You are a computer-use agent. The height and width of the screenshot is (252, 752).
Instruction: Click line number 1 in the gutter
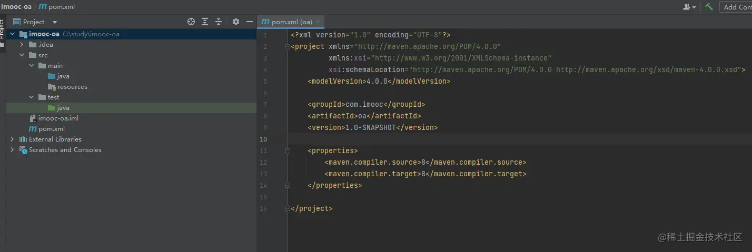(265, 35)
